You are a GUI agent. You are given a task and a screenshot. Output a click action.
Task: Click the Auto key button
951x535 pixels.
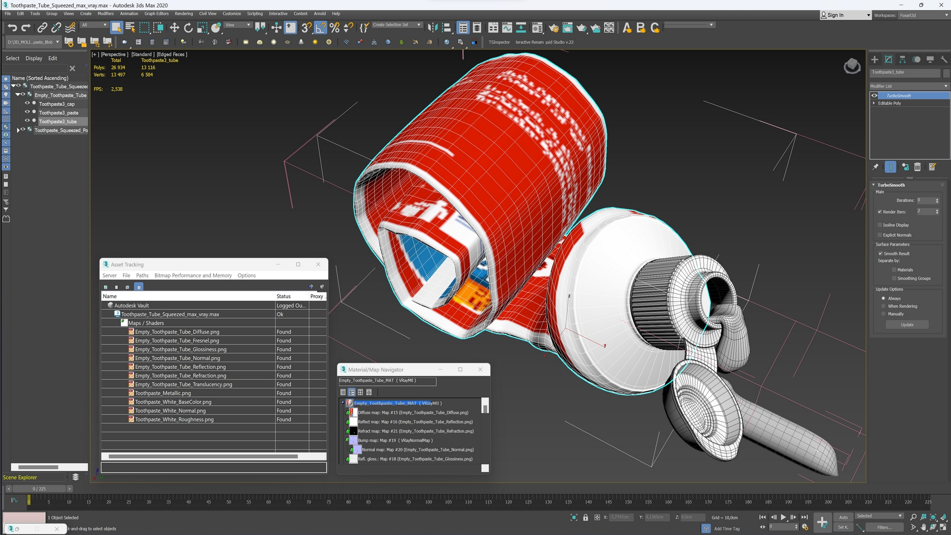(x=843, y=517)
